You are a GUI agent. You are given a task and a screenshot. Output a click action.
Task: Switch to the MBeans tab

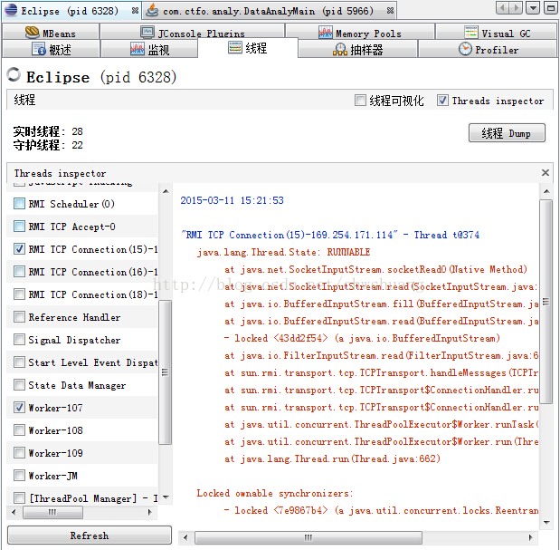pyautogui.click(x=51, y=32)
